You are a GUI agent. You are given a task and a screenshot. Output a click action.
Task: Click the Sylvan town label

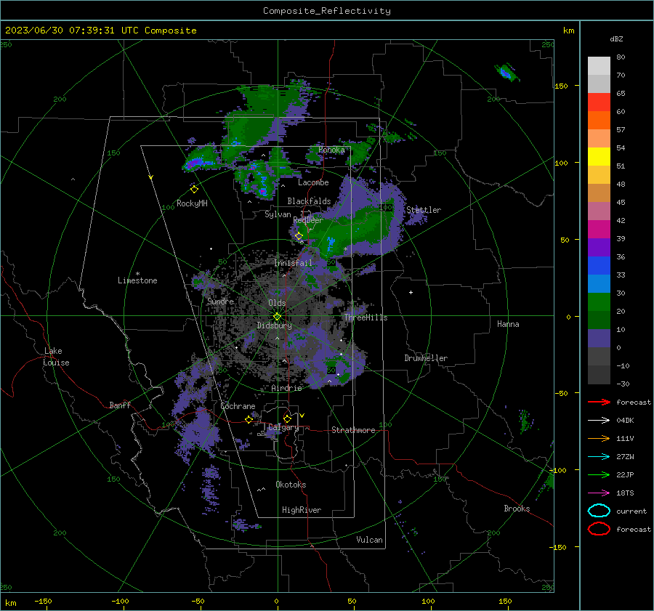coord(278,214)
